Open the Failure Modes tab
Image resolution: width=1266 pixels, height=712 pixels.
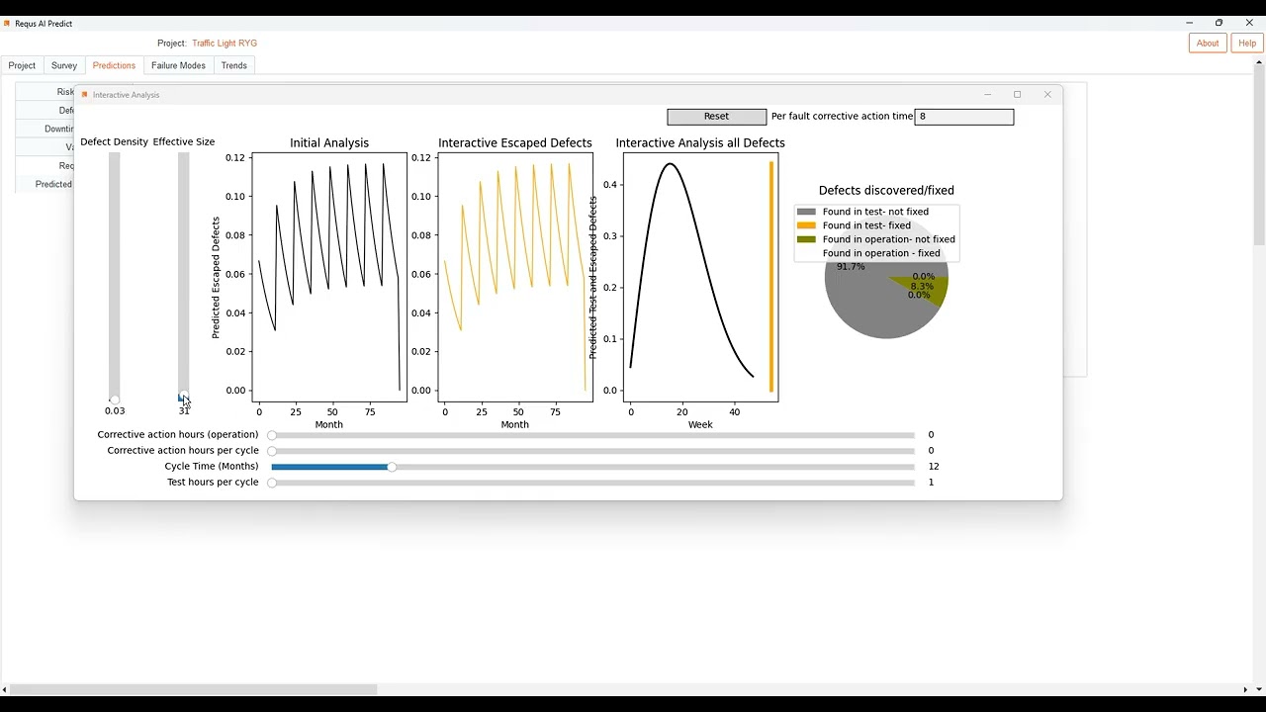coord(178,65)
